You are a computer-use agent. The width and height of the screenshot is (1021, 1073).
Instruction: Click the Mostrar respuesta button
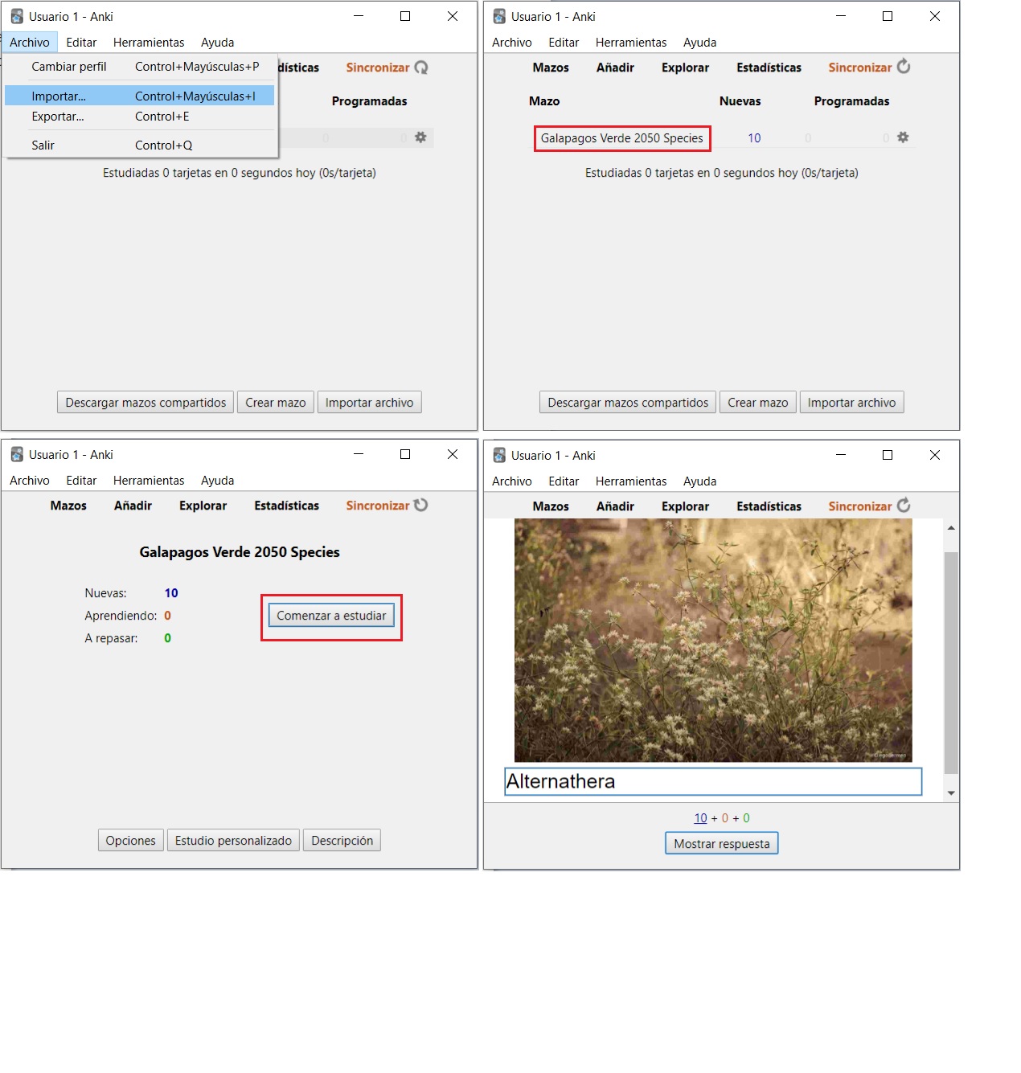coord(721,843)
